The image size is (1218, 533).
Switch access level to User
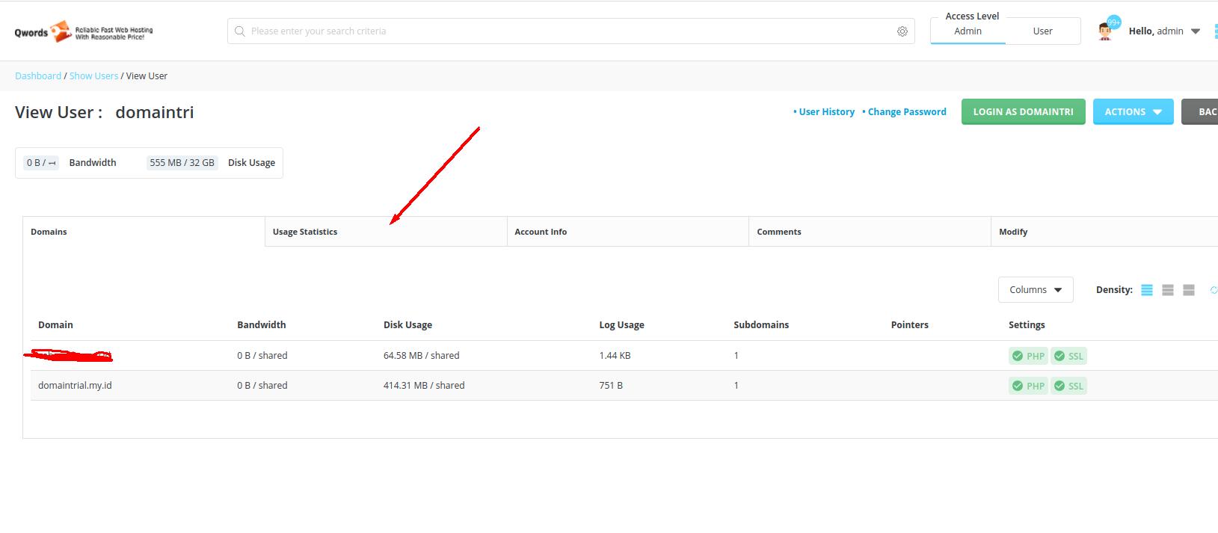coord(1042,31)
